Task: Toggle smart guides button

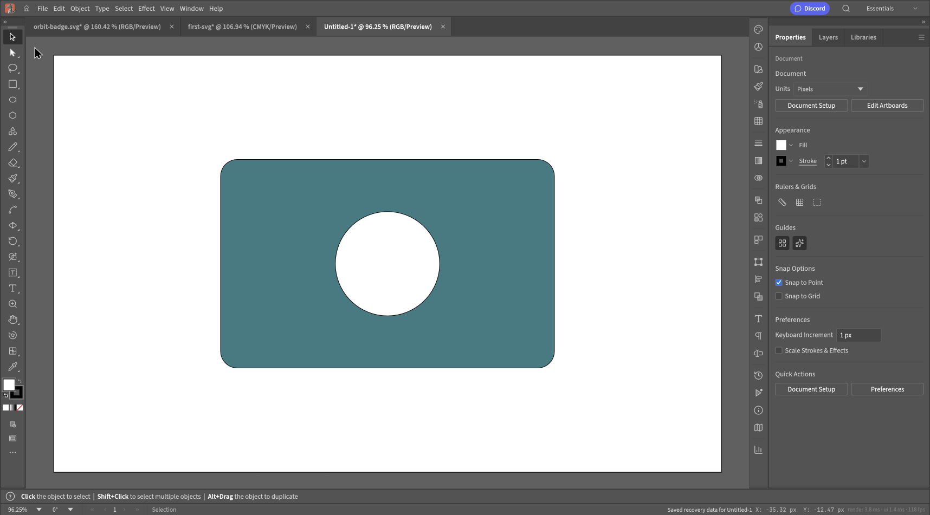Action: click(799, 243)
